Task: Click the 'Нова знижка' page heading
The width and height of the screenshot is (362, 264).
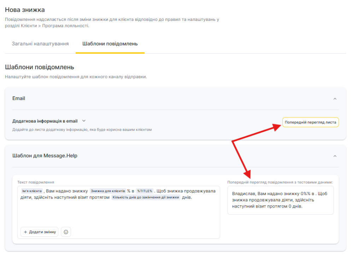Action: click(25, 10)
